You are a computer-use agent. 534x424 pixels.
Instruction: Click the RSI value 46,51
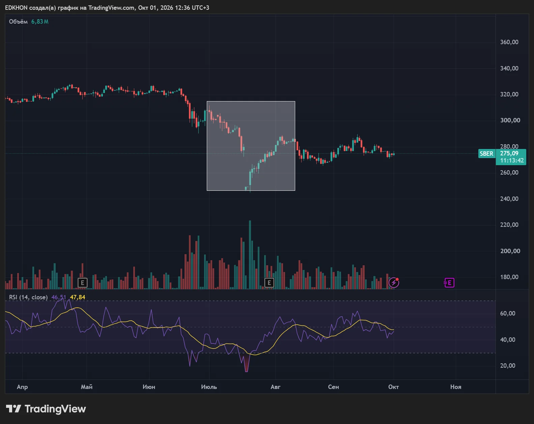pyautogui.click(x=59, y=297)
